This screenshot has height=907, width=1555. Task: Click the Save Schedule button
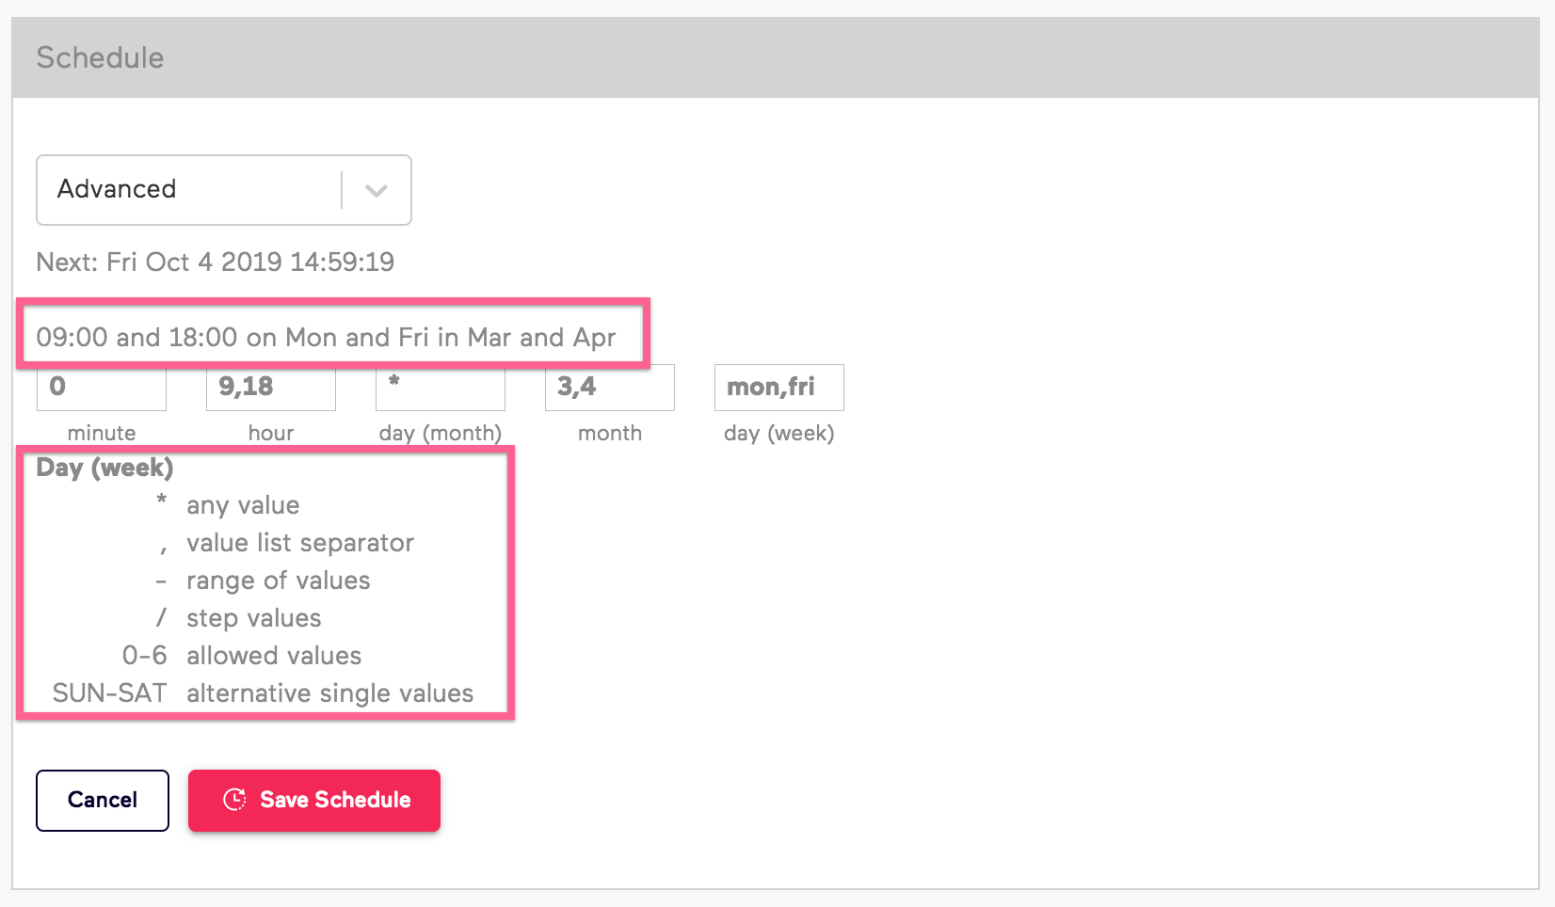coord(313,800)
